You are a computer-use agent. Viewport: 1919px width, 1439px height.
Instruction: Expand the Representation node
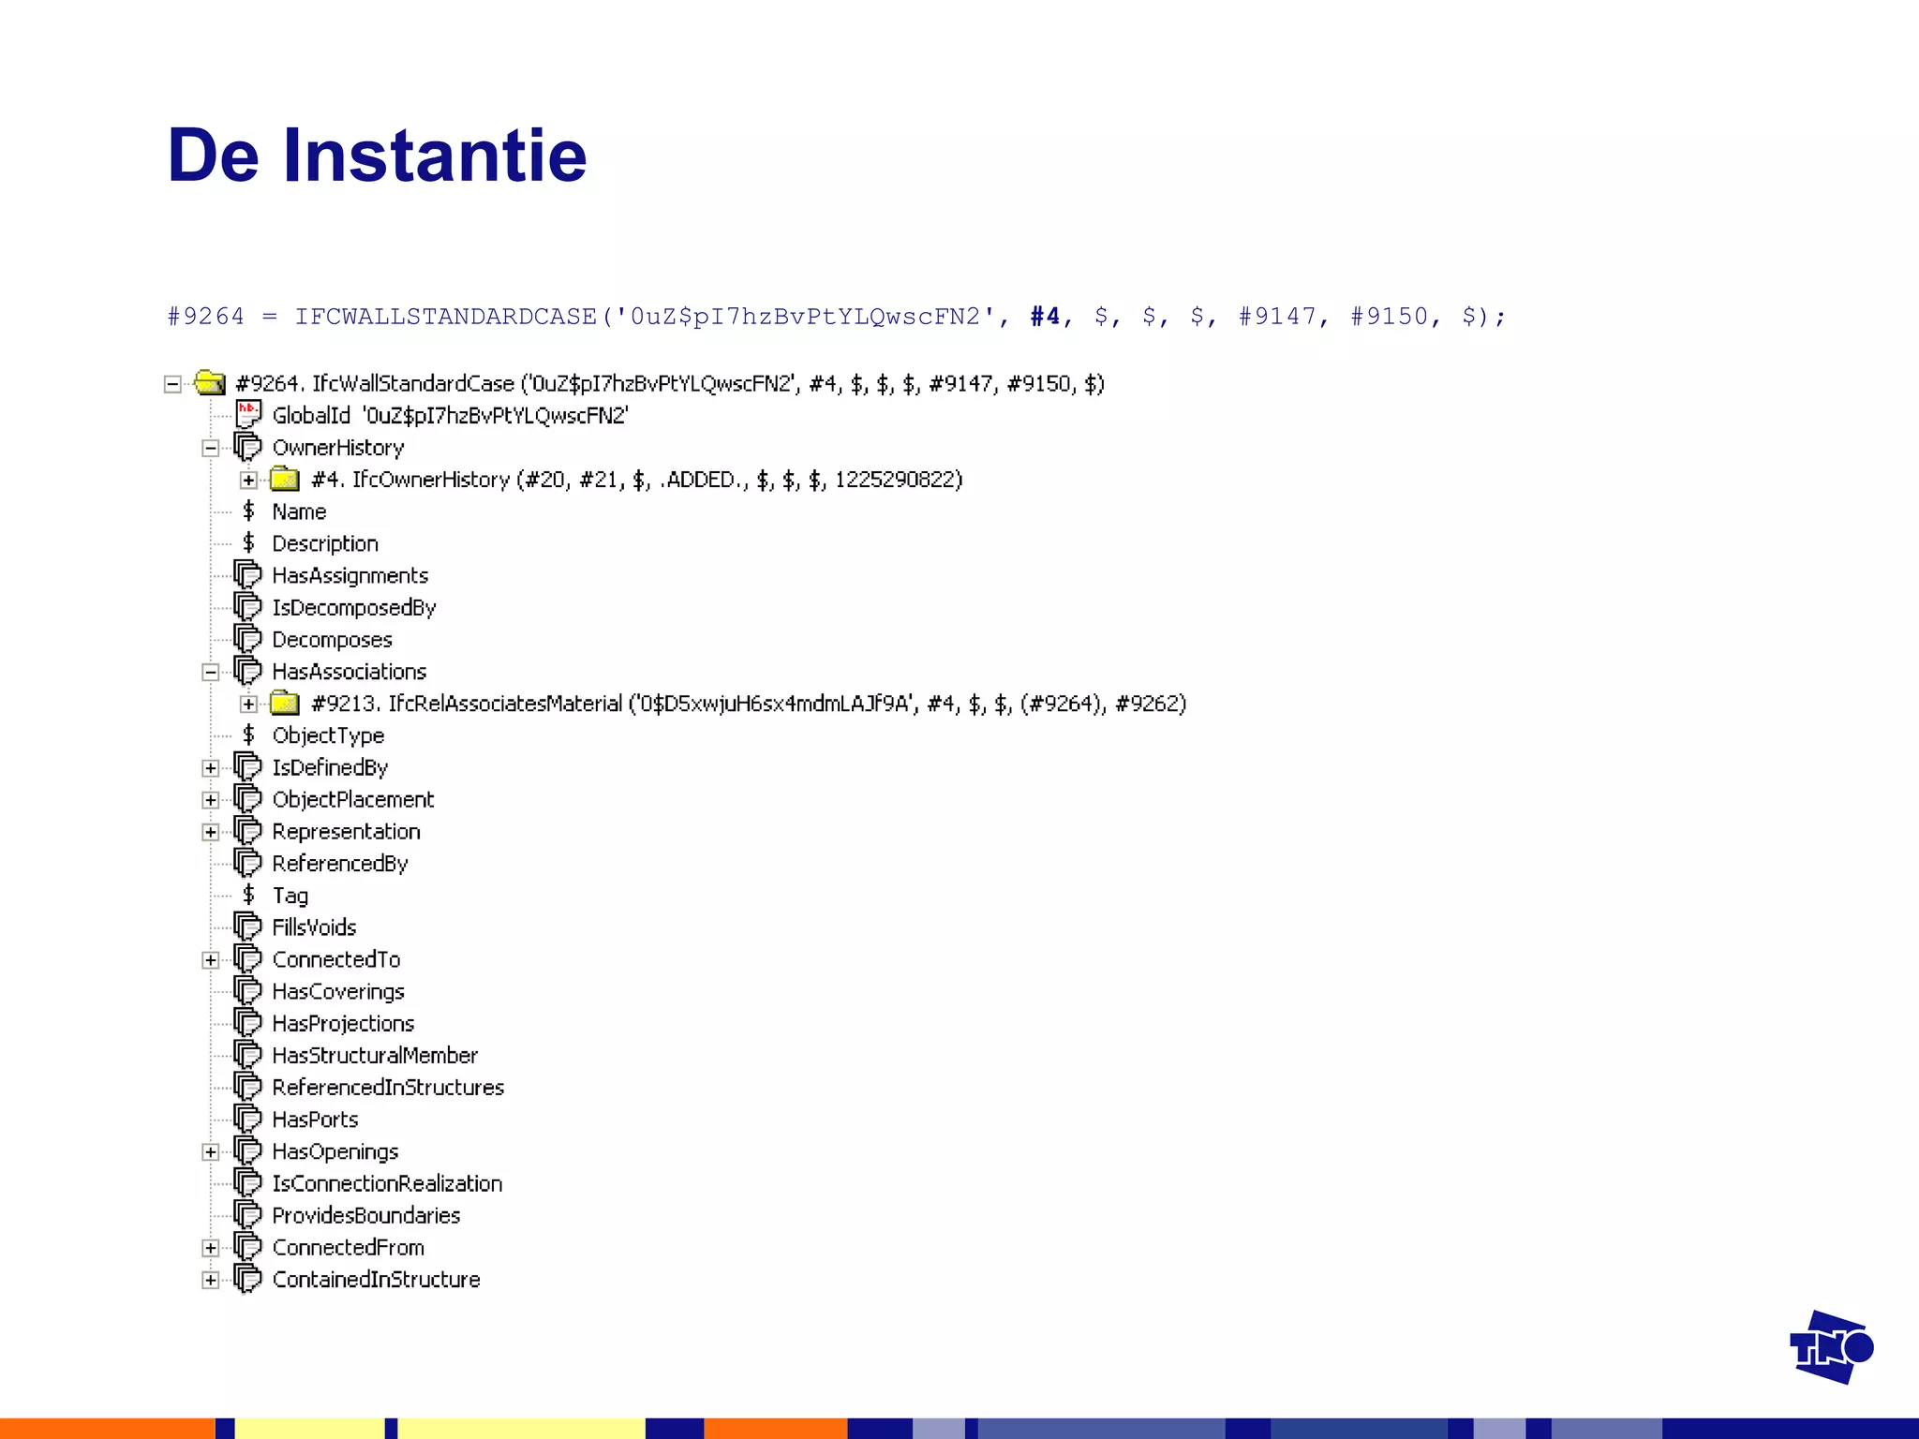pos(211,832)
